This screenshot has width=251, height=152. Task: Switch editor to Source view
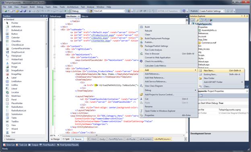[x=77, y=139]
